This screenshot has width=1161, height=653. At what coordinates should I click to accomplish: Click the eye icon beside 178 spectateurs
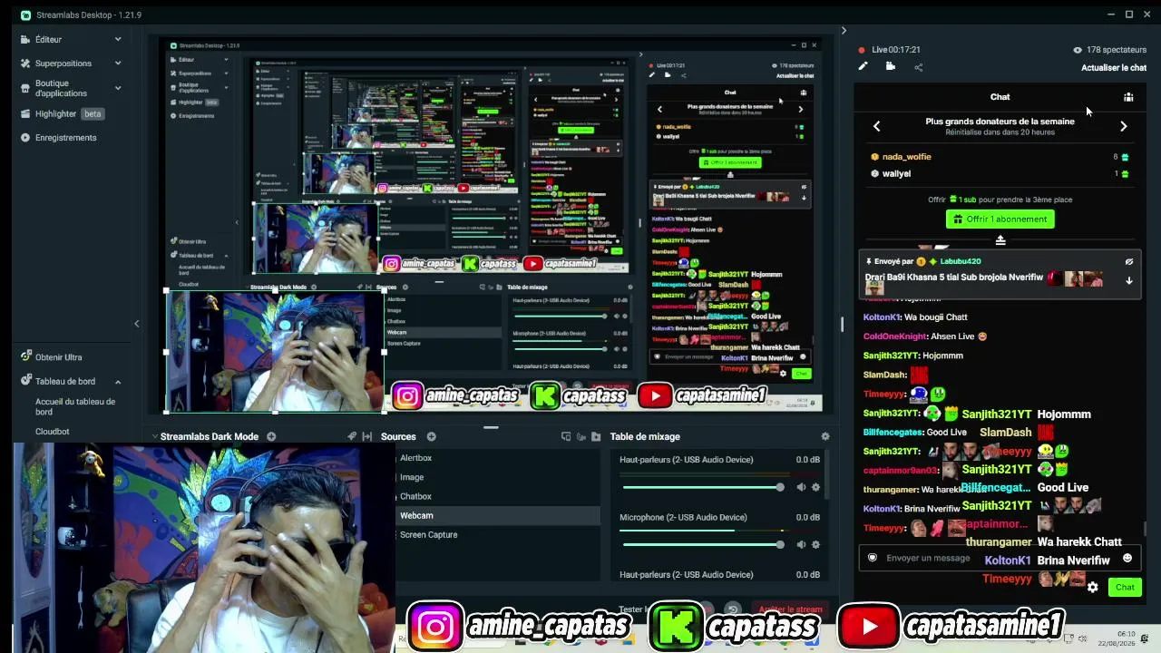pos(1078,50)
